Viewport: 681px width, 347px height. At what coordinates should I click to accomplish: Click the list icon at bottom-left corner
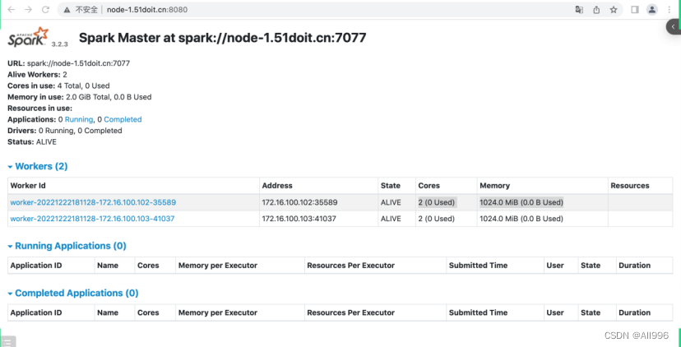click(x=8, y=342)
